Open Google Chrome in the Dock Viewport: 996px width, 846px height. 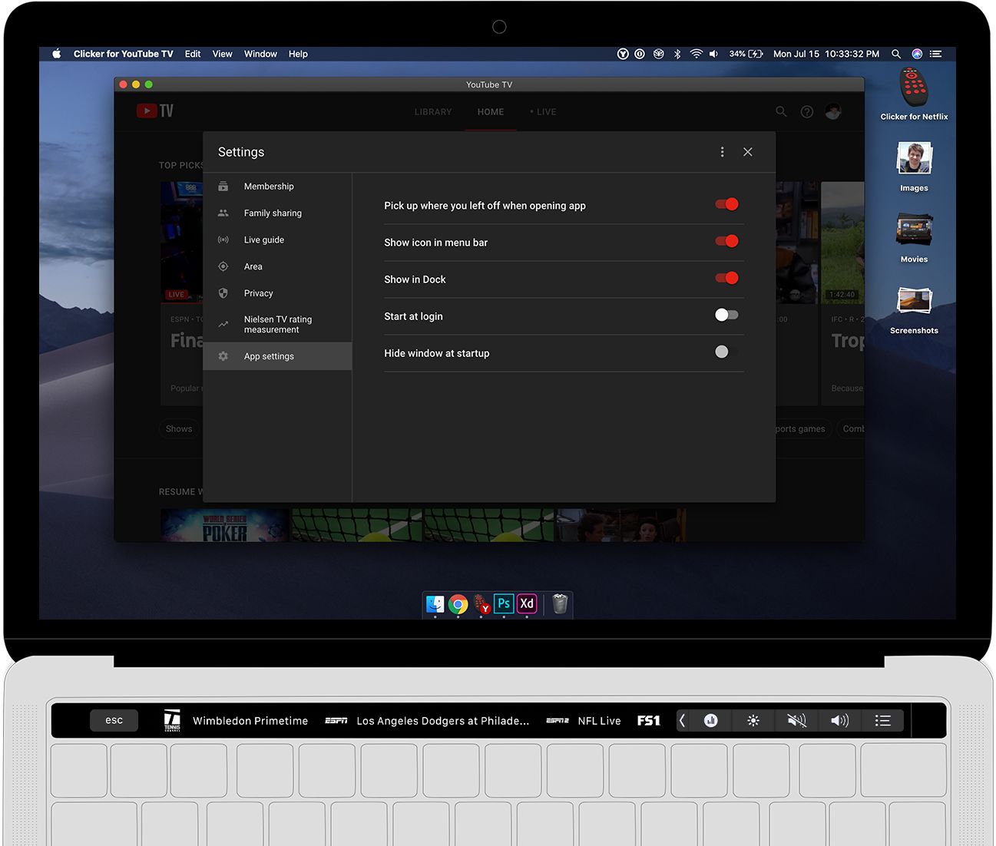[x=458, y=605]
